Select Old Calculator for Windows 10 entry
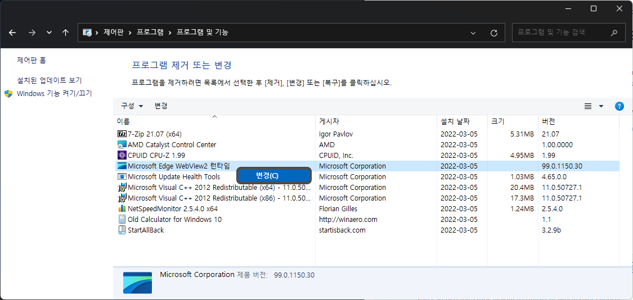This screenshot has height=300, width=633. point(174,219)
